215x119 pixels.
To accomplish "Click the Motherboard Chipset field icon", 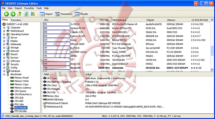I will 45,103.
